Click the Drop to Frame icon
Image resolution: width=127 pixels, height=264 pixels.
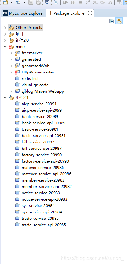coord(120,2)
